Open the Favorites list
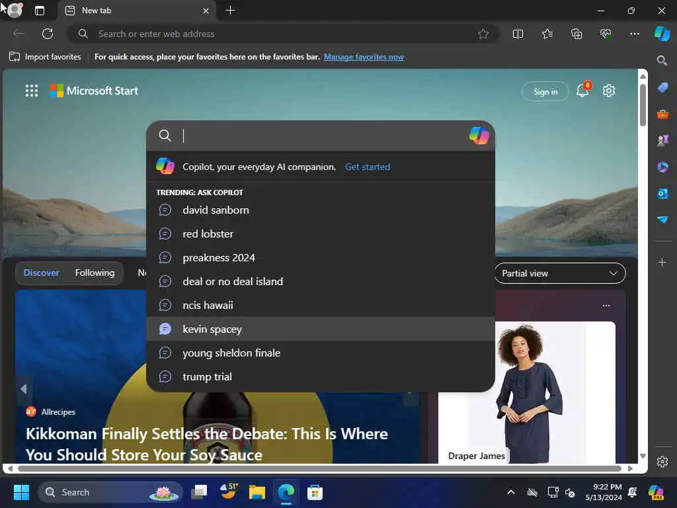Image resolution: width=677 pixels, height=508 pixels. [547, 34]
